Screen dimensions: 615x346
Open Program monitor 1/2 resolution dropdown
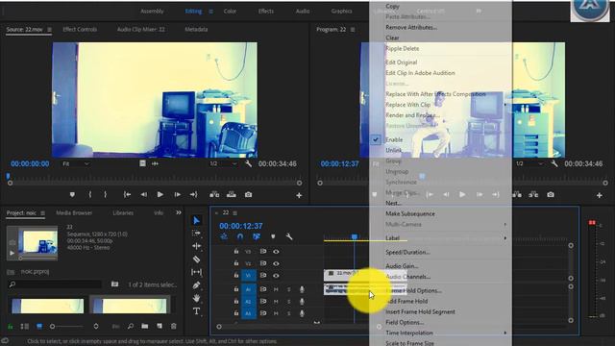[529, 163]
